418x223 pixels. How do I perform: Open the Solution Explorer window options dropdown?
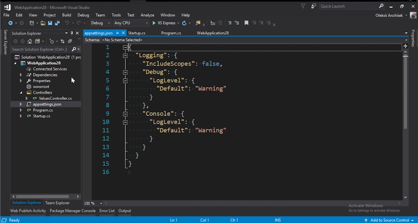(66, 33)
